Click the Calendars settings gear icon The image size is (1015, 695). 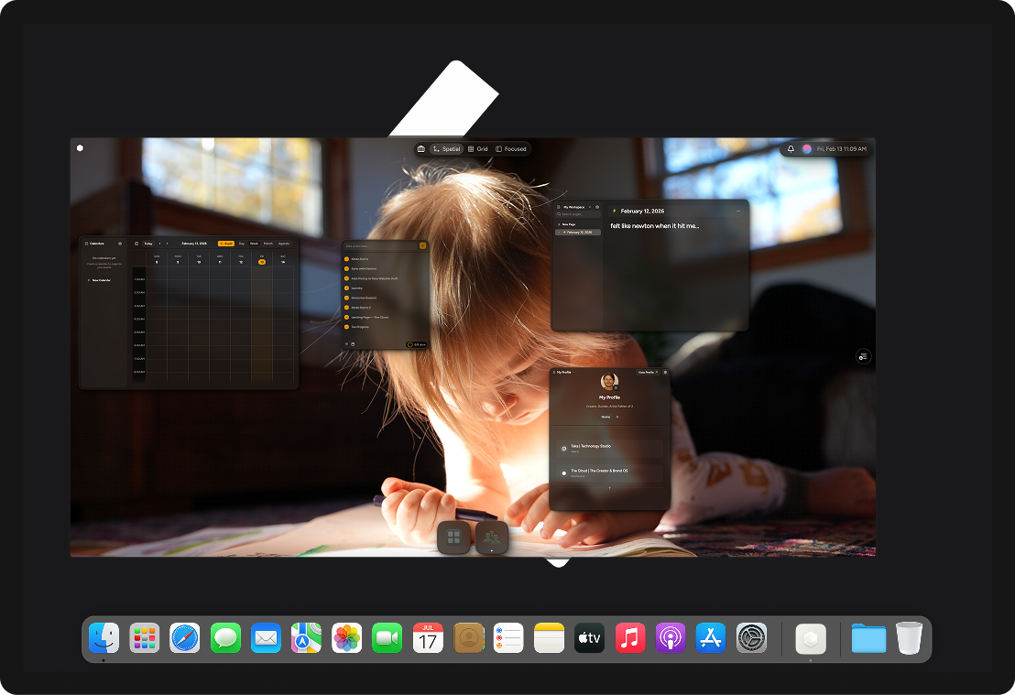pos(120,244)
